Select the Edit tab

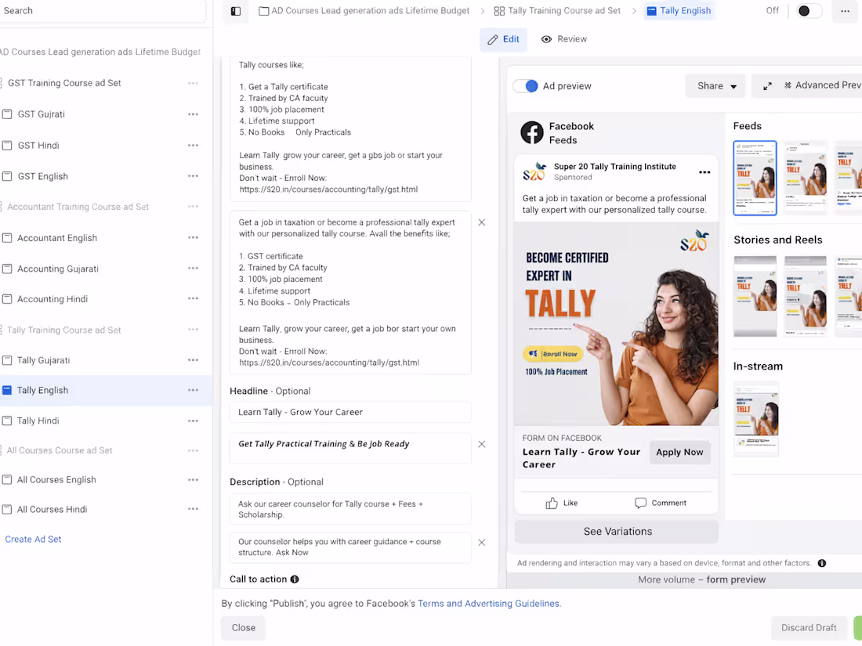pos(503,38)
